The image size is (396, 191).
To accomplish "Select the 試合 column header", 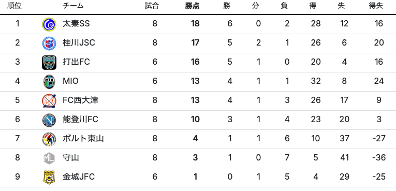I will (x=152, y=6).
